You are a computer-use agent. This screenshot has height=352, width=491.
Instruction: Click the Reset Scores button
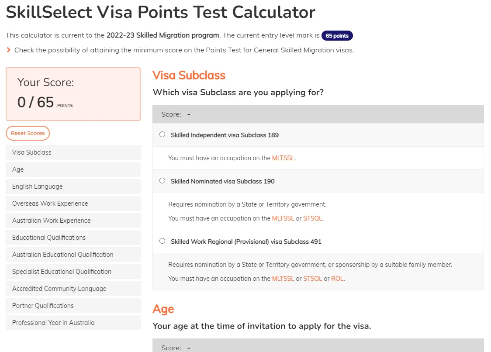point(28,133)
